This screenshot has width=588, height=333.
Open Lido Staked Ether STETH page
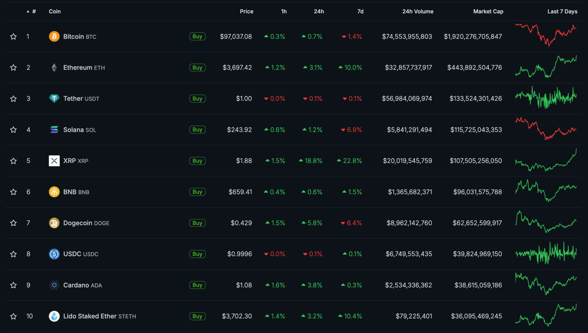(100, 316)
